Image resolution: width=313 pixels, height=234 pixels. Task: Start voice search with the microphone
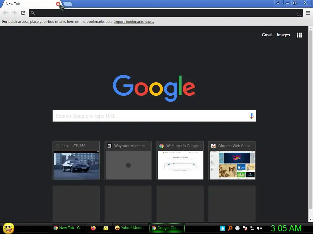[x=251, y=115]
